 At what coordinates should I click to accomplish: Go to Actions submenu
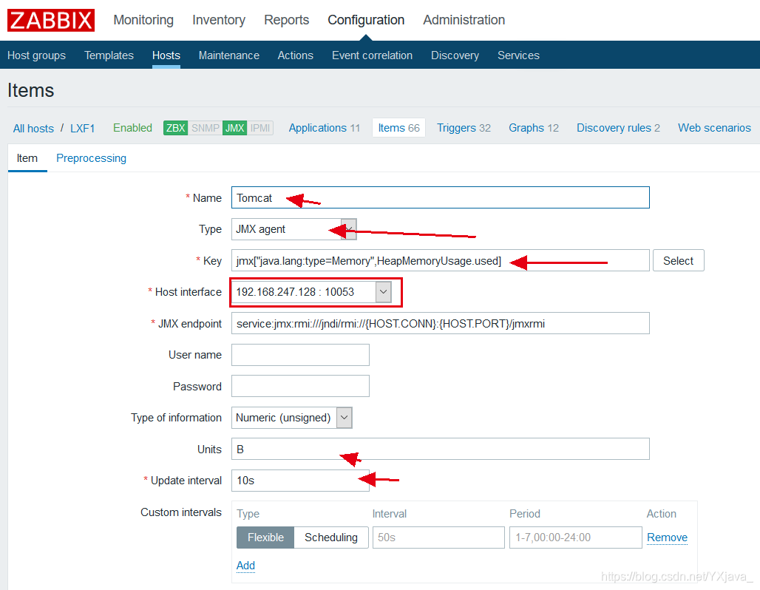[x=295, y=55]
